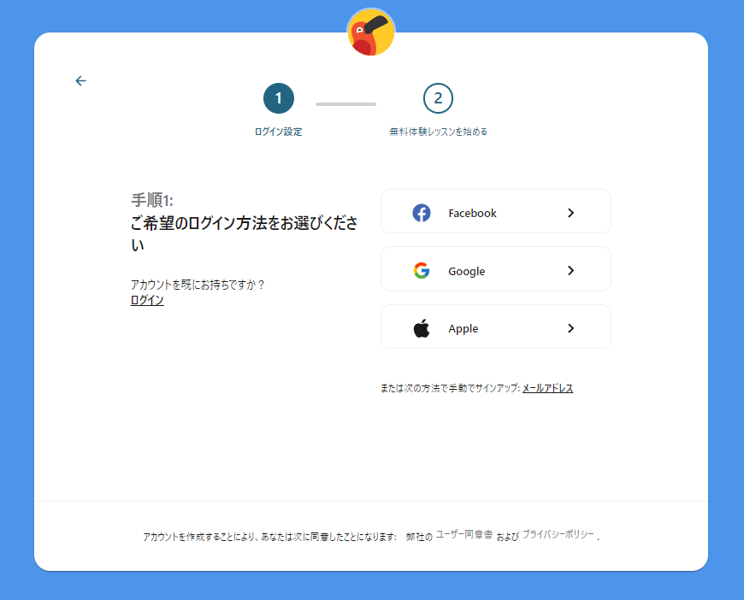Open the プライバシーポリシー privacy policy link
This screenshot has height=600, width=744.
pyautogui.click(x=558, y=534)
